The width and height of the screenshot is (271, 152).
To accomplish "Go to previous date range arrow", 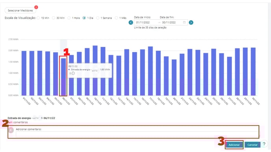I will (131, 22).
